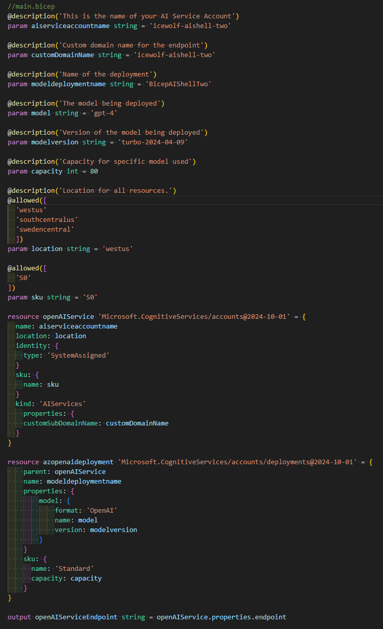The width and height of the screenshot is (383, 629).
Task: Click the customDomainName parameter name
Action: coord(62,55)
